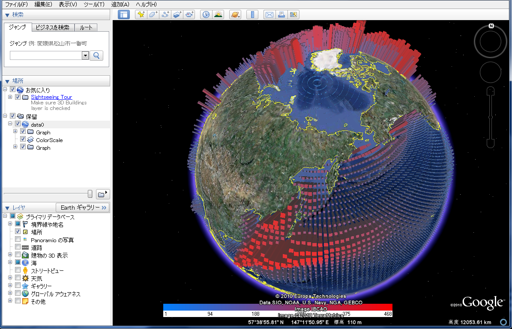Click View in Google Maps icon
The image size is (512, 329).
click(x=293, y=15)
